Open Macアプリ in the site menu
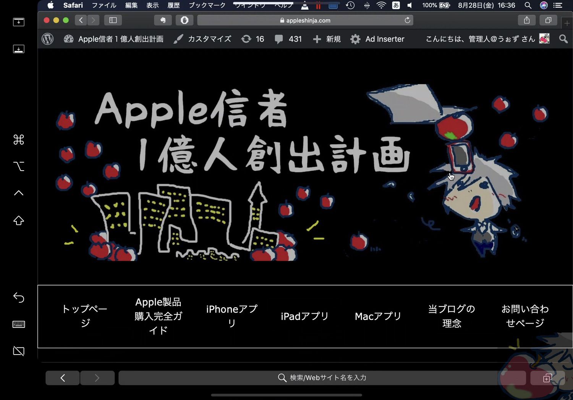 [x=378, y=316]
